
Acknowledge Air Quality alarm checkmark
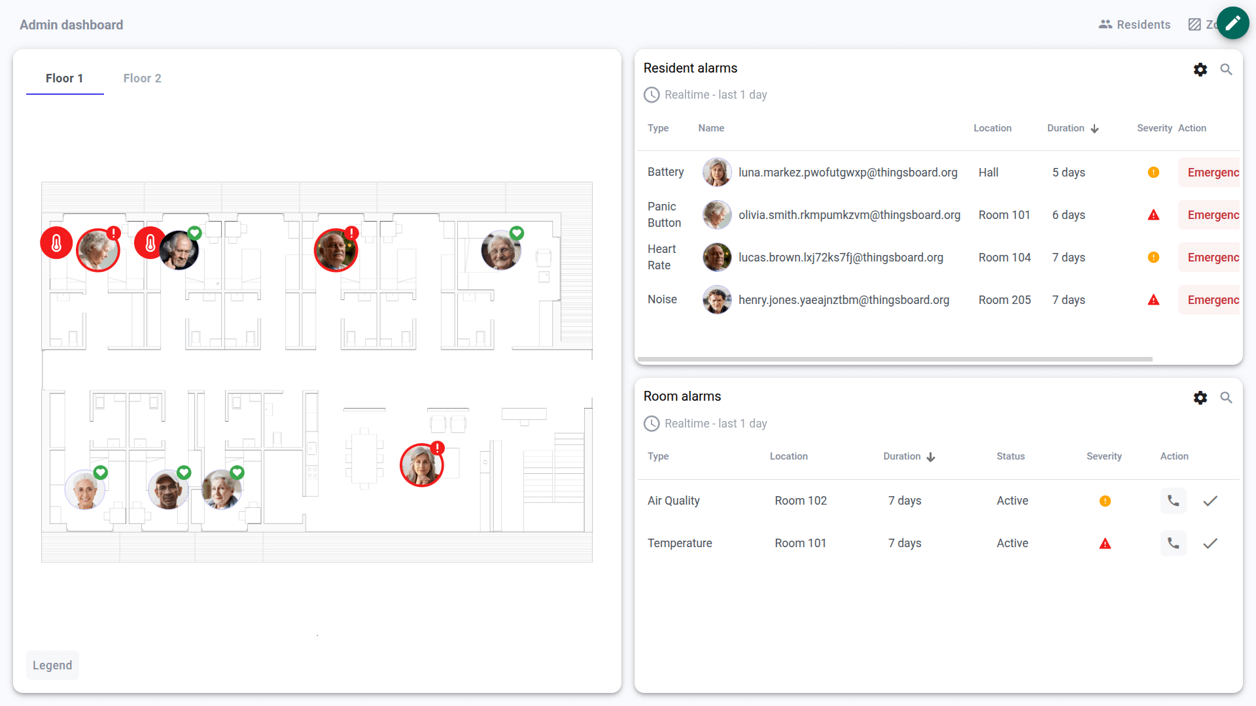tap(1210, 501)
